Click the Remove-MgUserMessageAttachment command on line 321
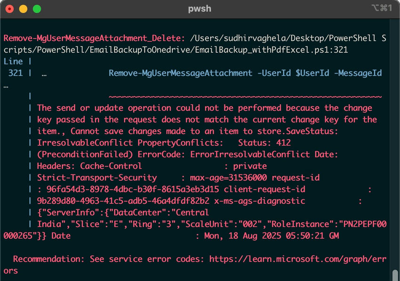This screenshot has height=281, width=400. (x=180, y=73)
